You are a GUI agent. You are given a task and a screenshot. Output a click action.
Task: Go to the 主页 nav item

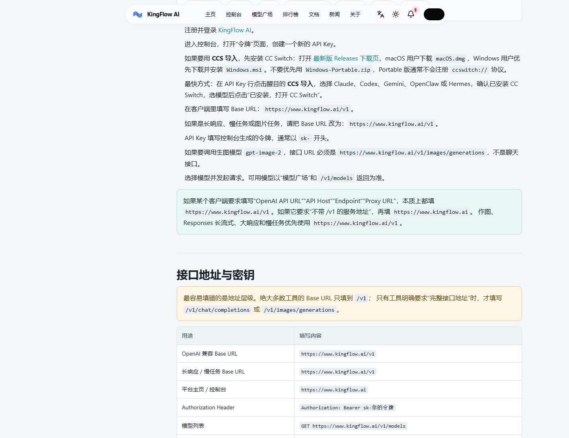(x=210, y=14)
